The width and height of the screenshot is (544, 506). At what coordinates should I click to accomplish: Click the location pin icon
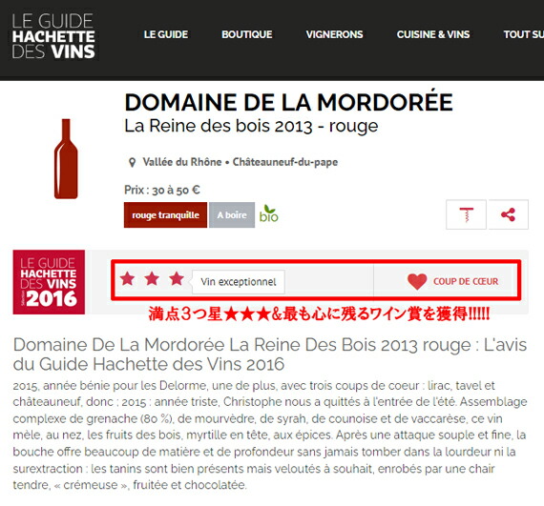click(x=132, y=162)
